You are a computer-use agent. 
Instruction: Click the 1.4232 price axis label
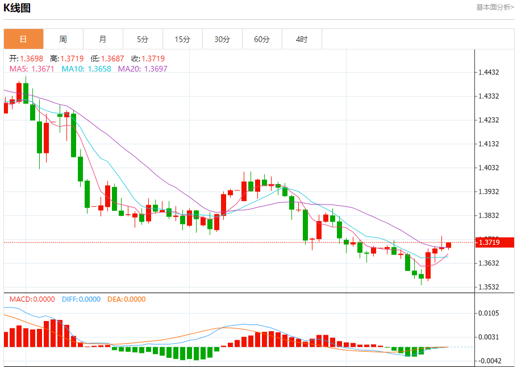click(x=489, y=120)
